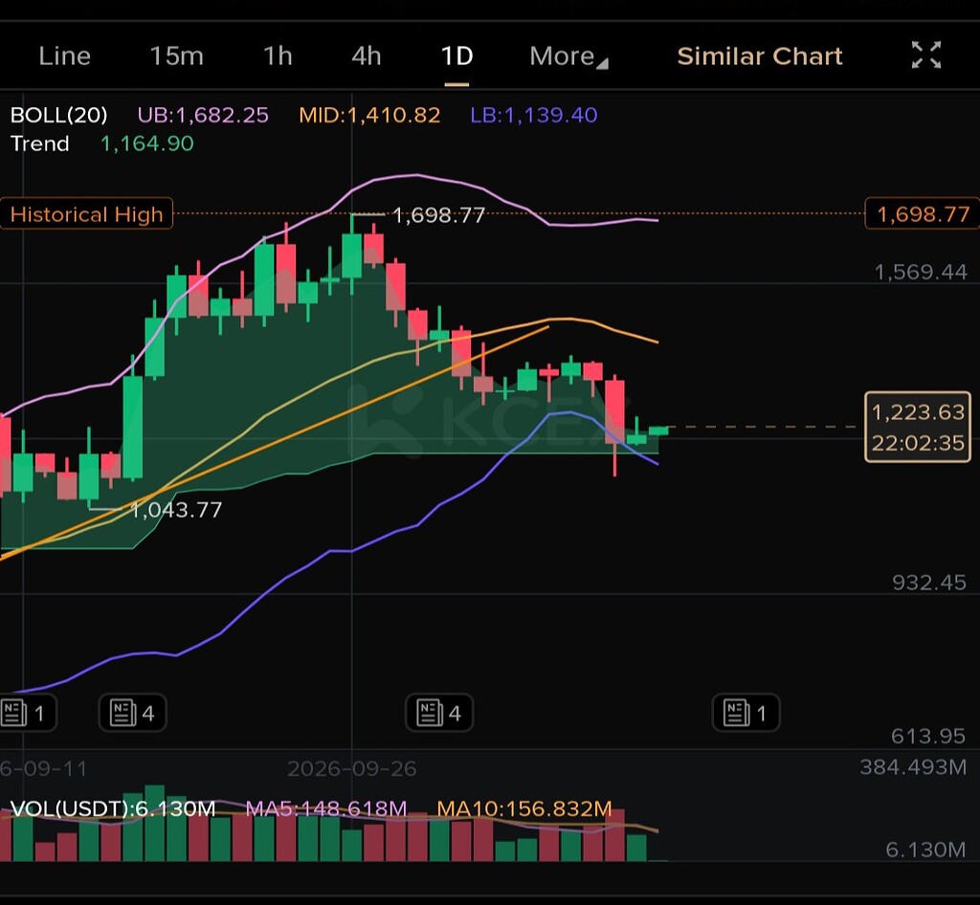Click the BOLL(20) indicator label
The height and width of the screenshot is (905, 980).
[58, 115]
